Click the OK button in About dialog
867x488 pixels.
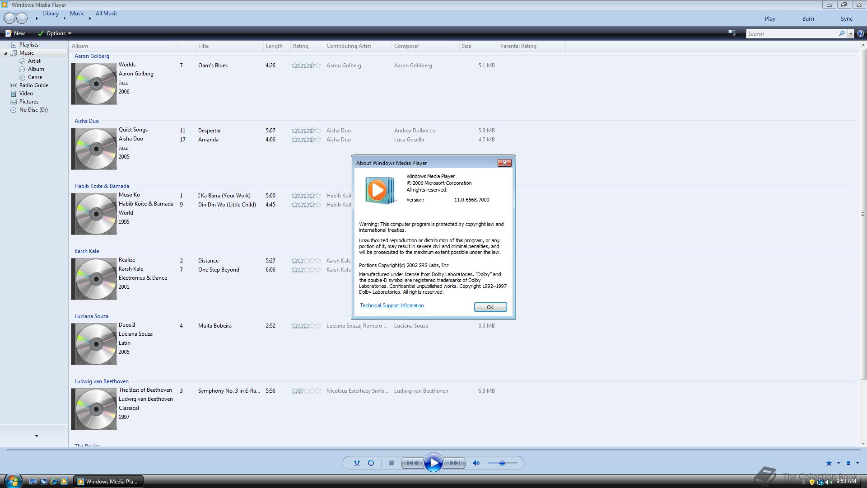(490, 307)
